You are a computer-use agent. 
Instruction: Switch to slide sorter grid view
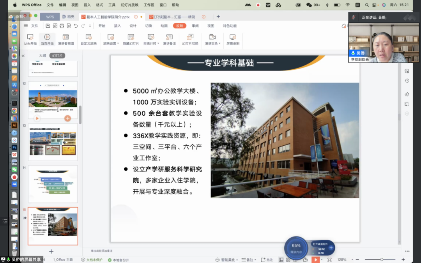tap(288, 260)
